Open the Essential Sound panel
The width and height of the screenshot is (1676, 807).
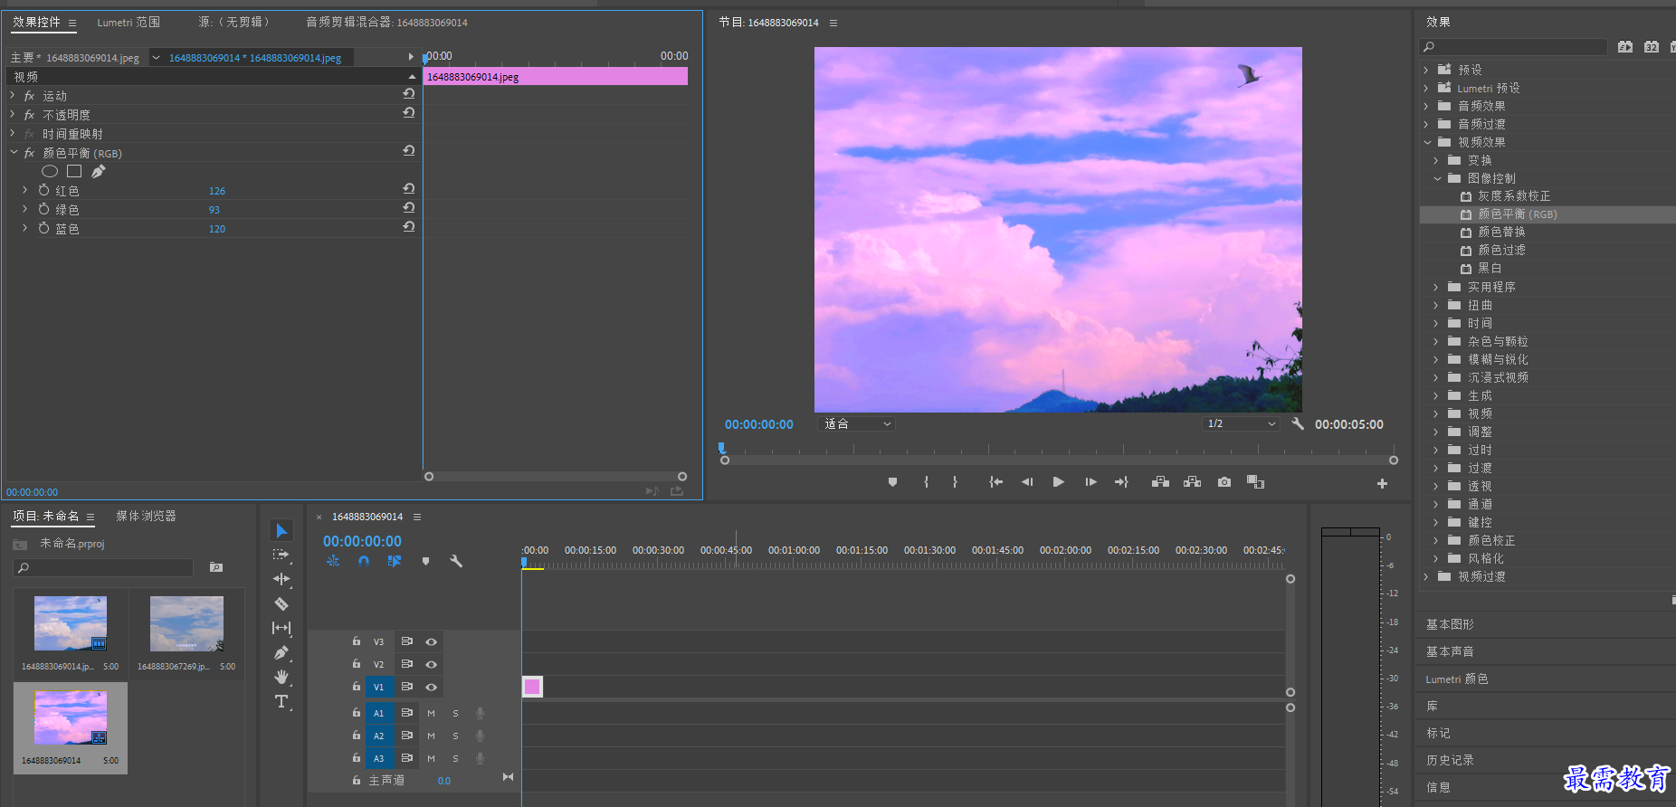1450,651
